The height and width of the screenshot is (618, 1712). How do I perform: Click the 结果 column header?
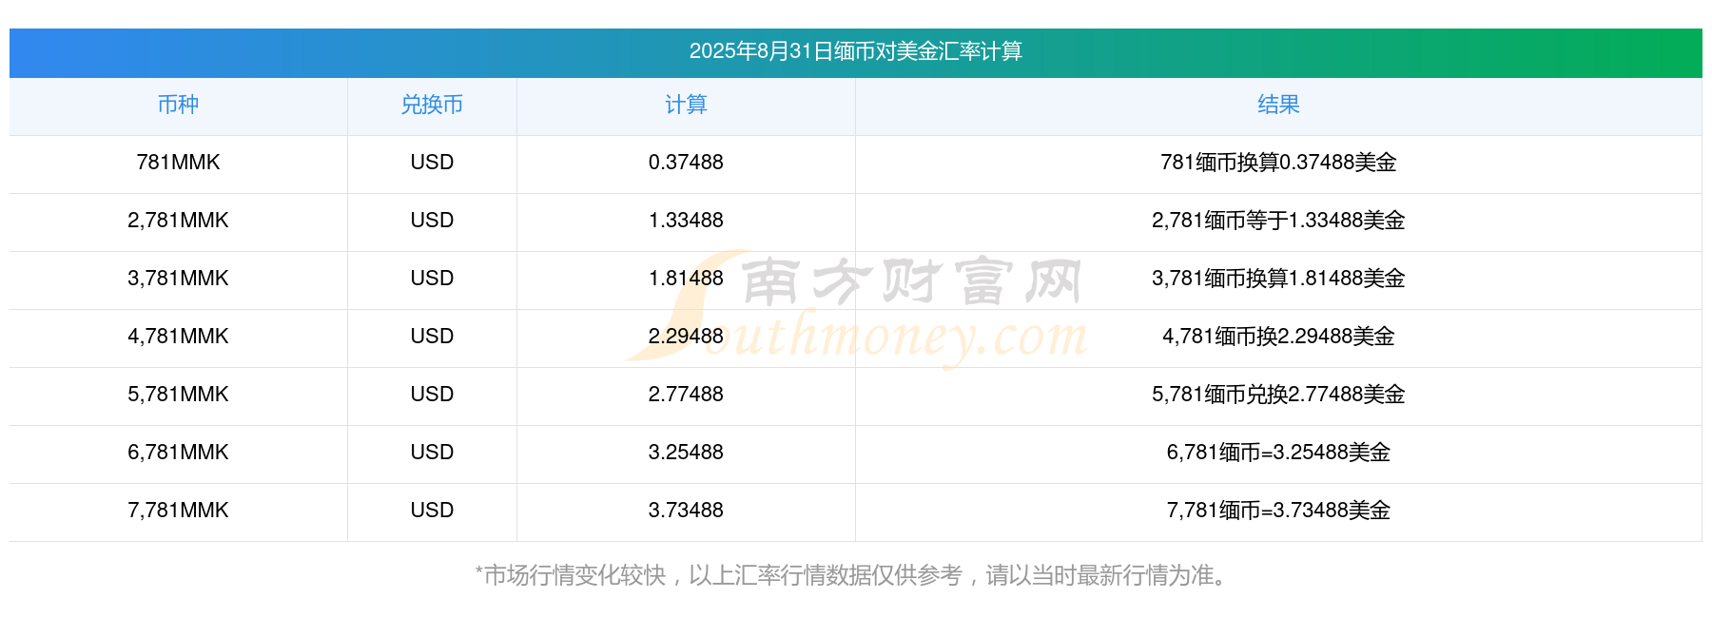(x=1278, y=105)
